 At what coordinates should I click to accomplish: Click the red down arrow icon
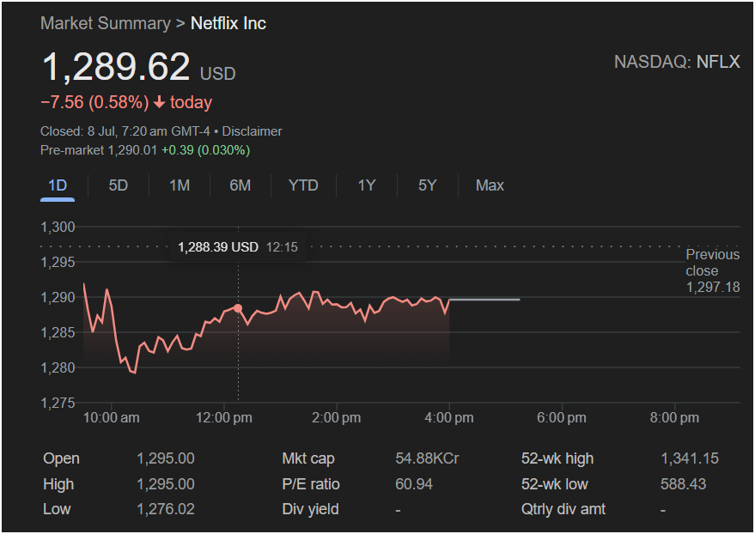159,102
